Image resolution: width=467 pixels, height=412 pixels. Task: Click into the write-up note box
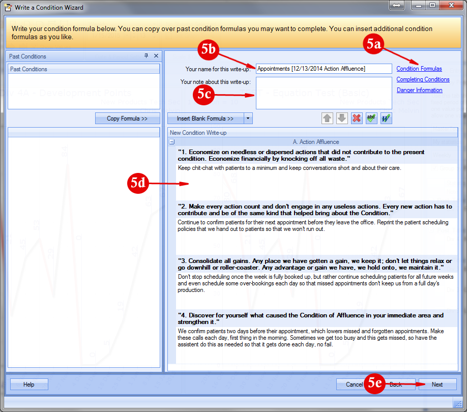(324, 93)
